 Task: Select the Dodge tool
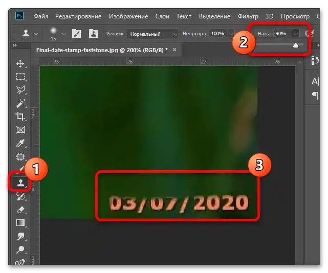click(20, 249)
